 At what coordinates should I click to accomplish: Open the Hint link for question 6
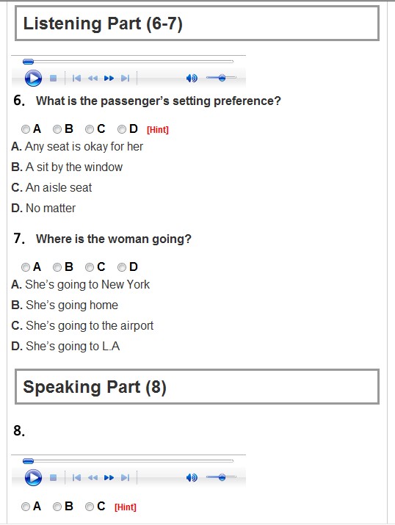[x=158, y=130]
